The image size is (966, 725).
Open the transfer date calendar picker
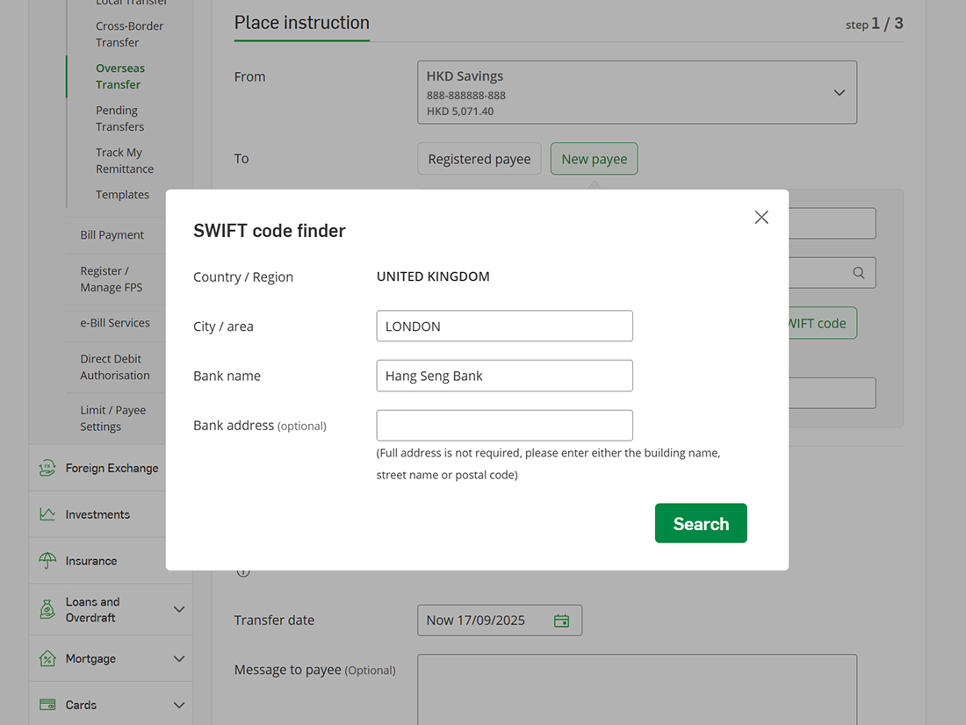point(561,620)
